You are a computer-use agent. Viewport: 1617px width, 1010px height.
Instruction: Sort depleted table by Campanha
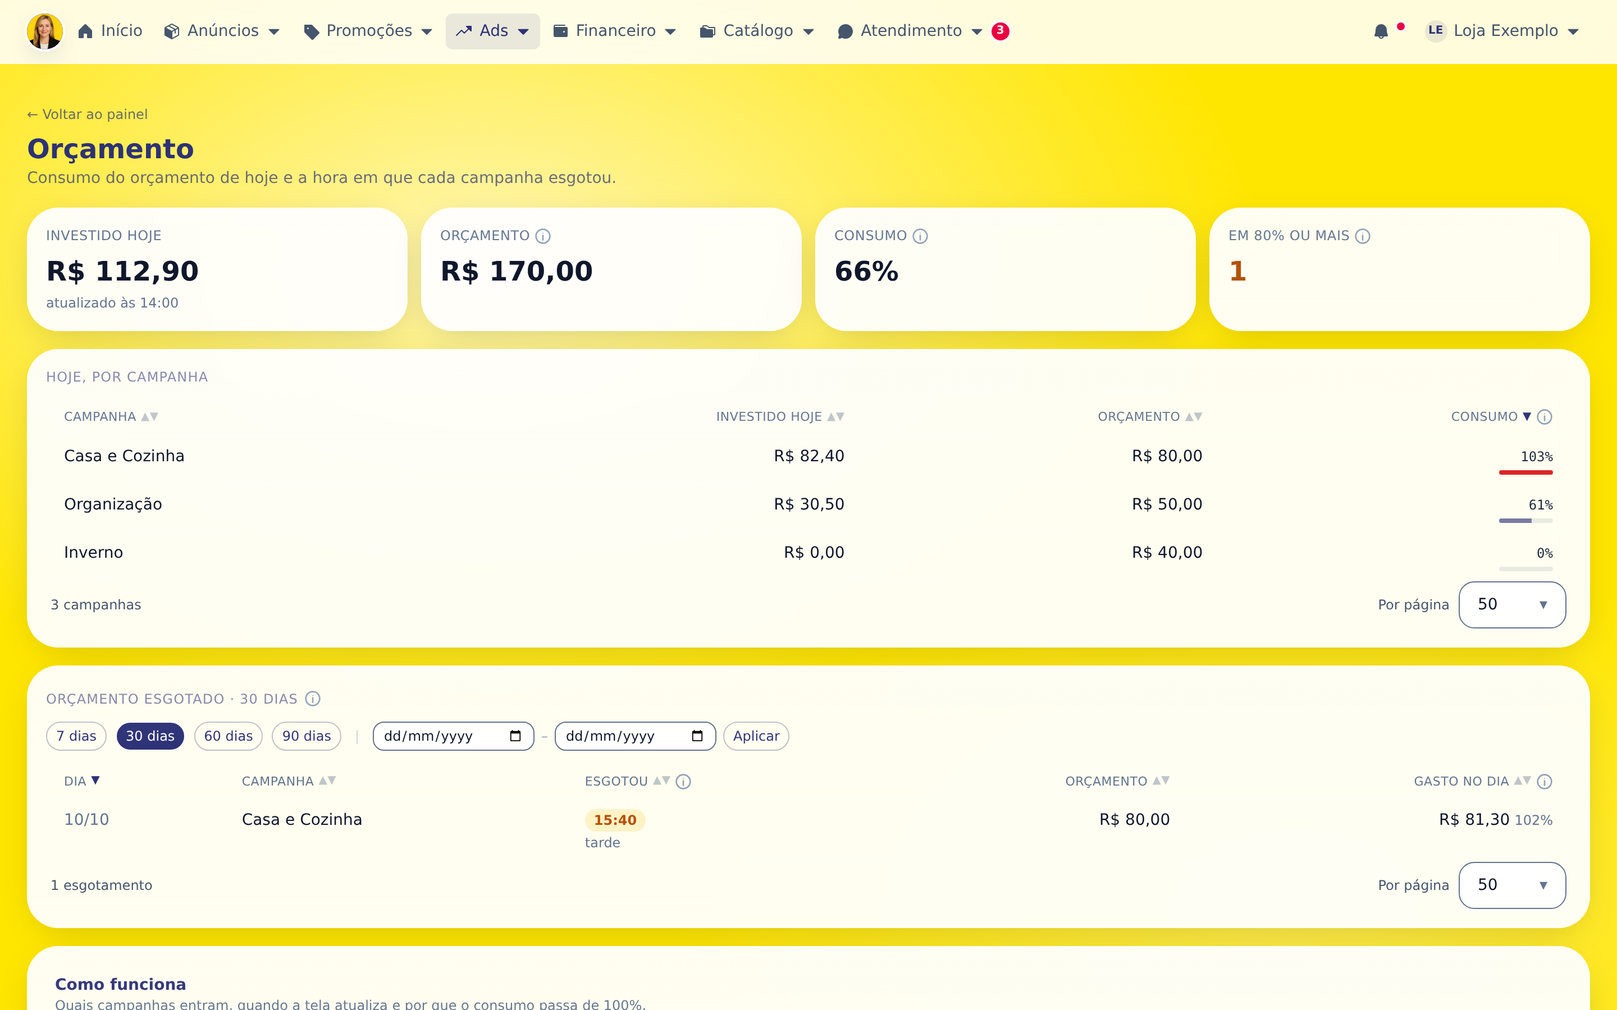click(289, 781)
